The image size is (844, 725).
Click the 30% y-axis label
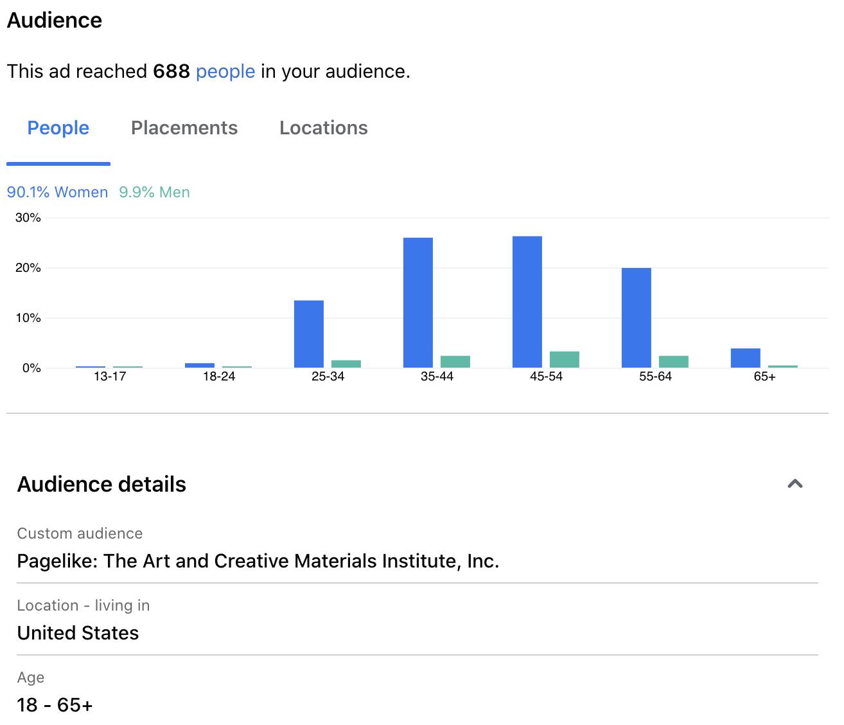click(28, 218)
